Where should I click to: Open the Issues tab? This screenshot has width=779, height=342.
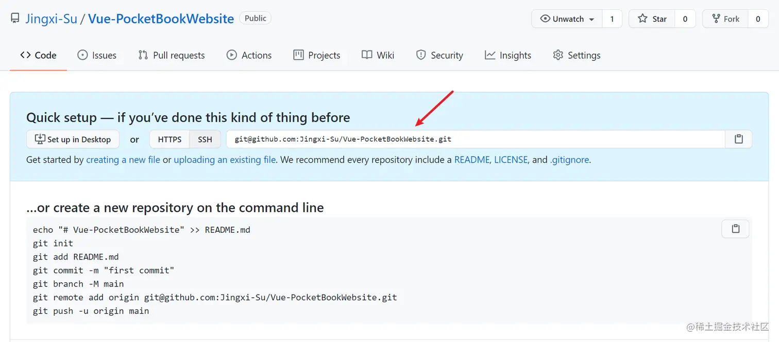coord(97,55)
